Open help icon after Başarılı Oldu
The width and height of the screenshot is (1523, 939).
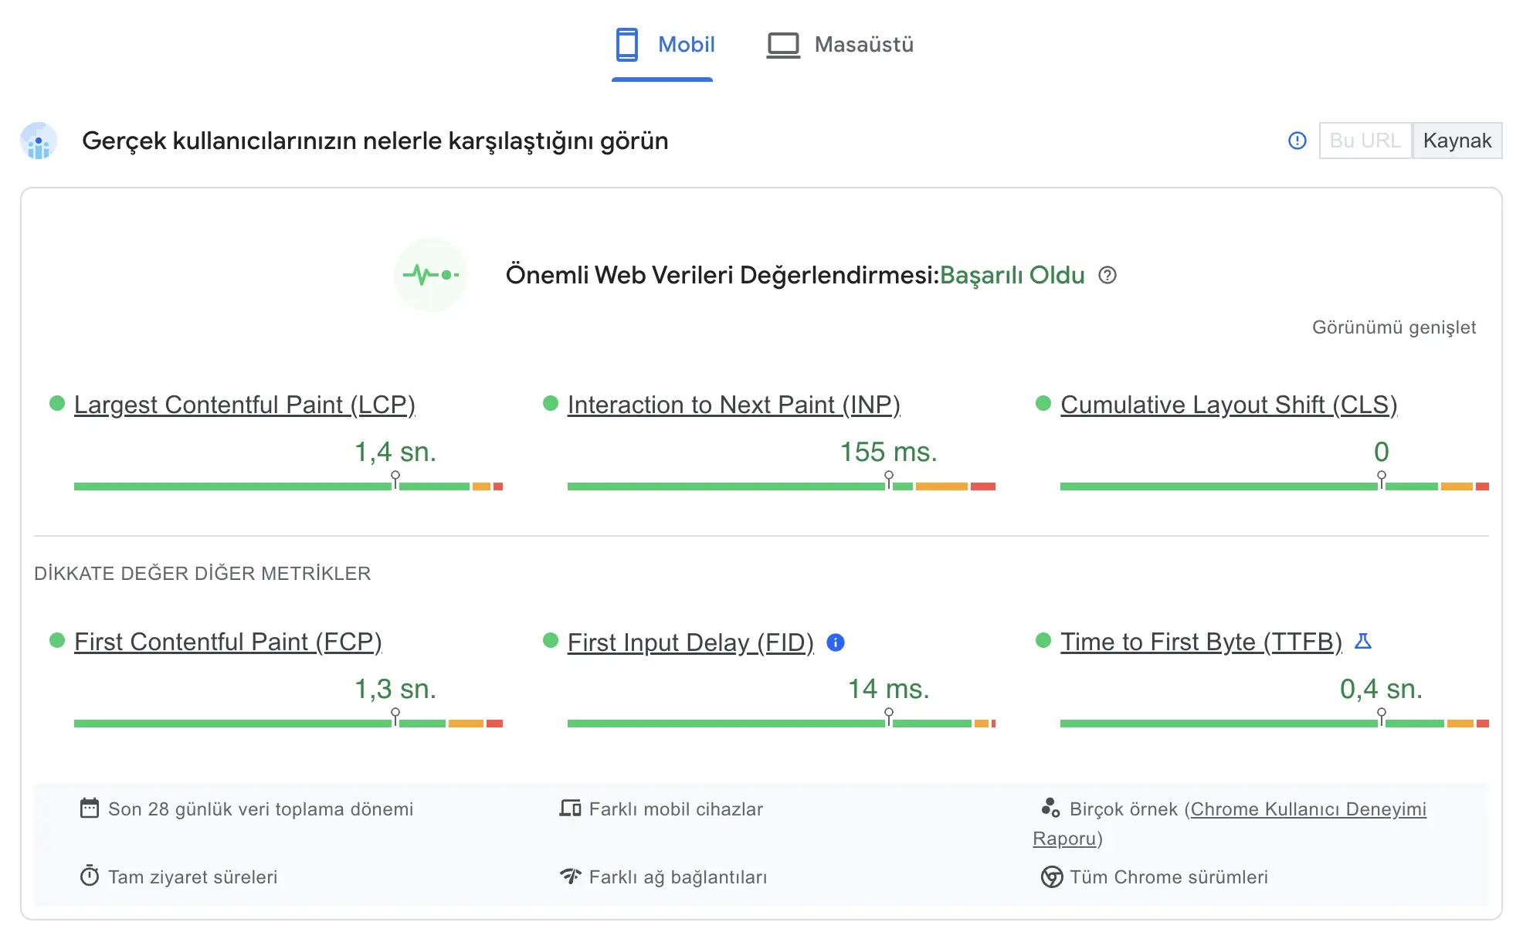coord(1107,275)
